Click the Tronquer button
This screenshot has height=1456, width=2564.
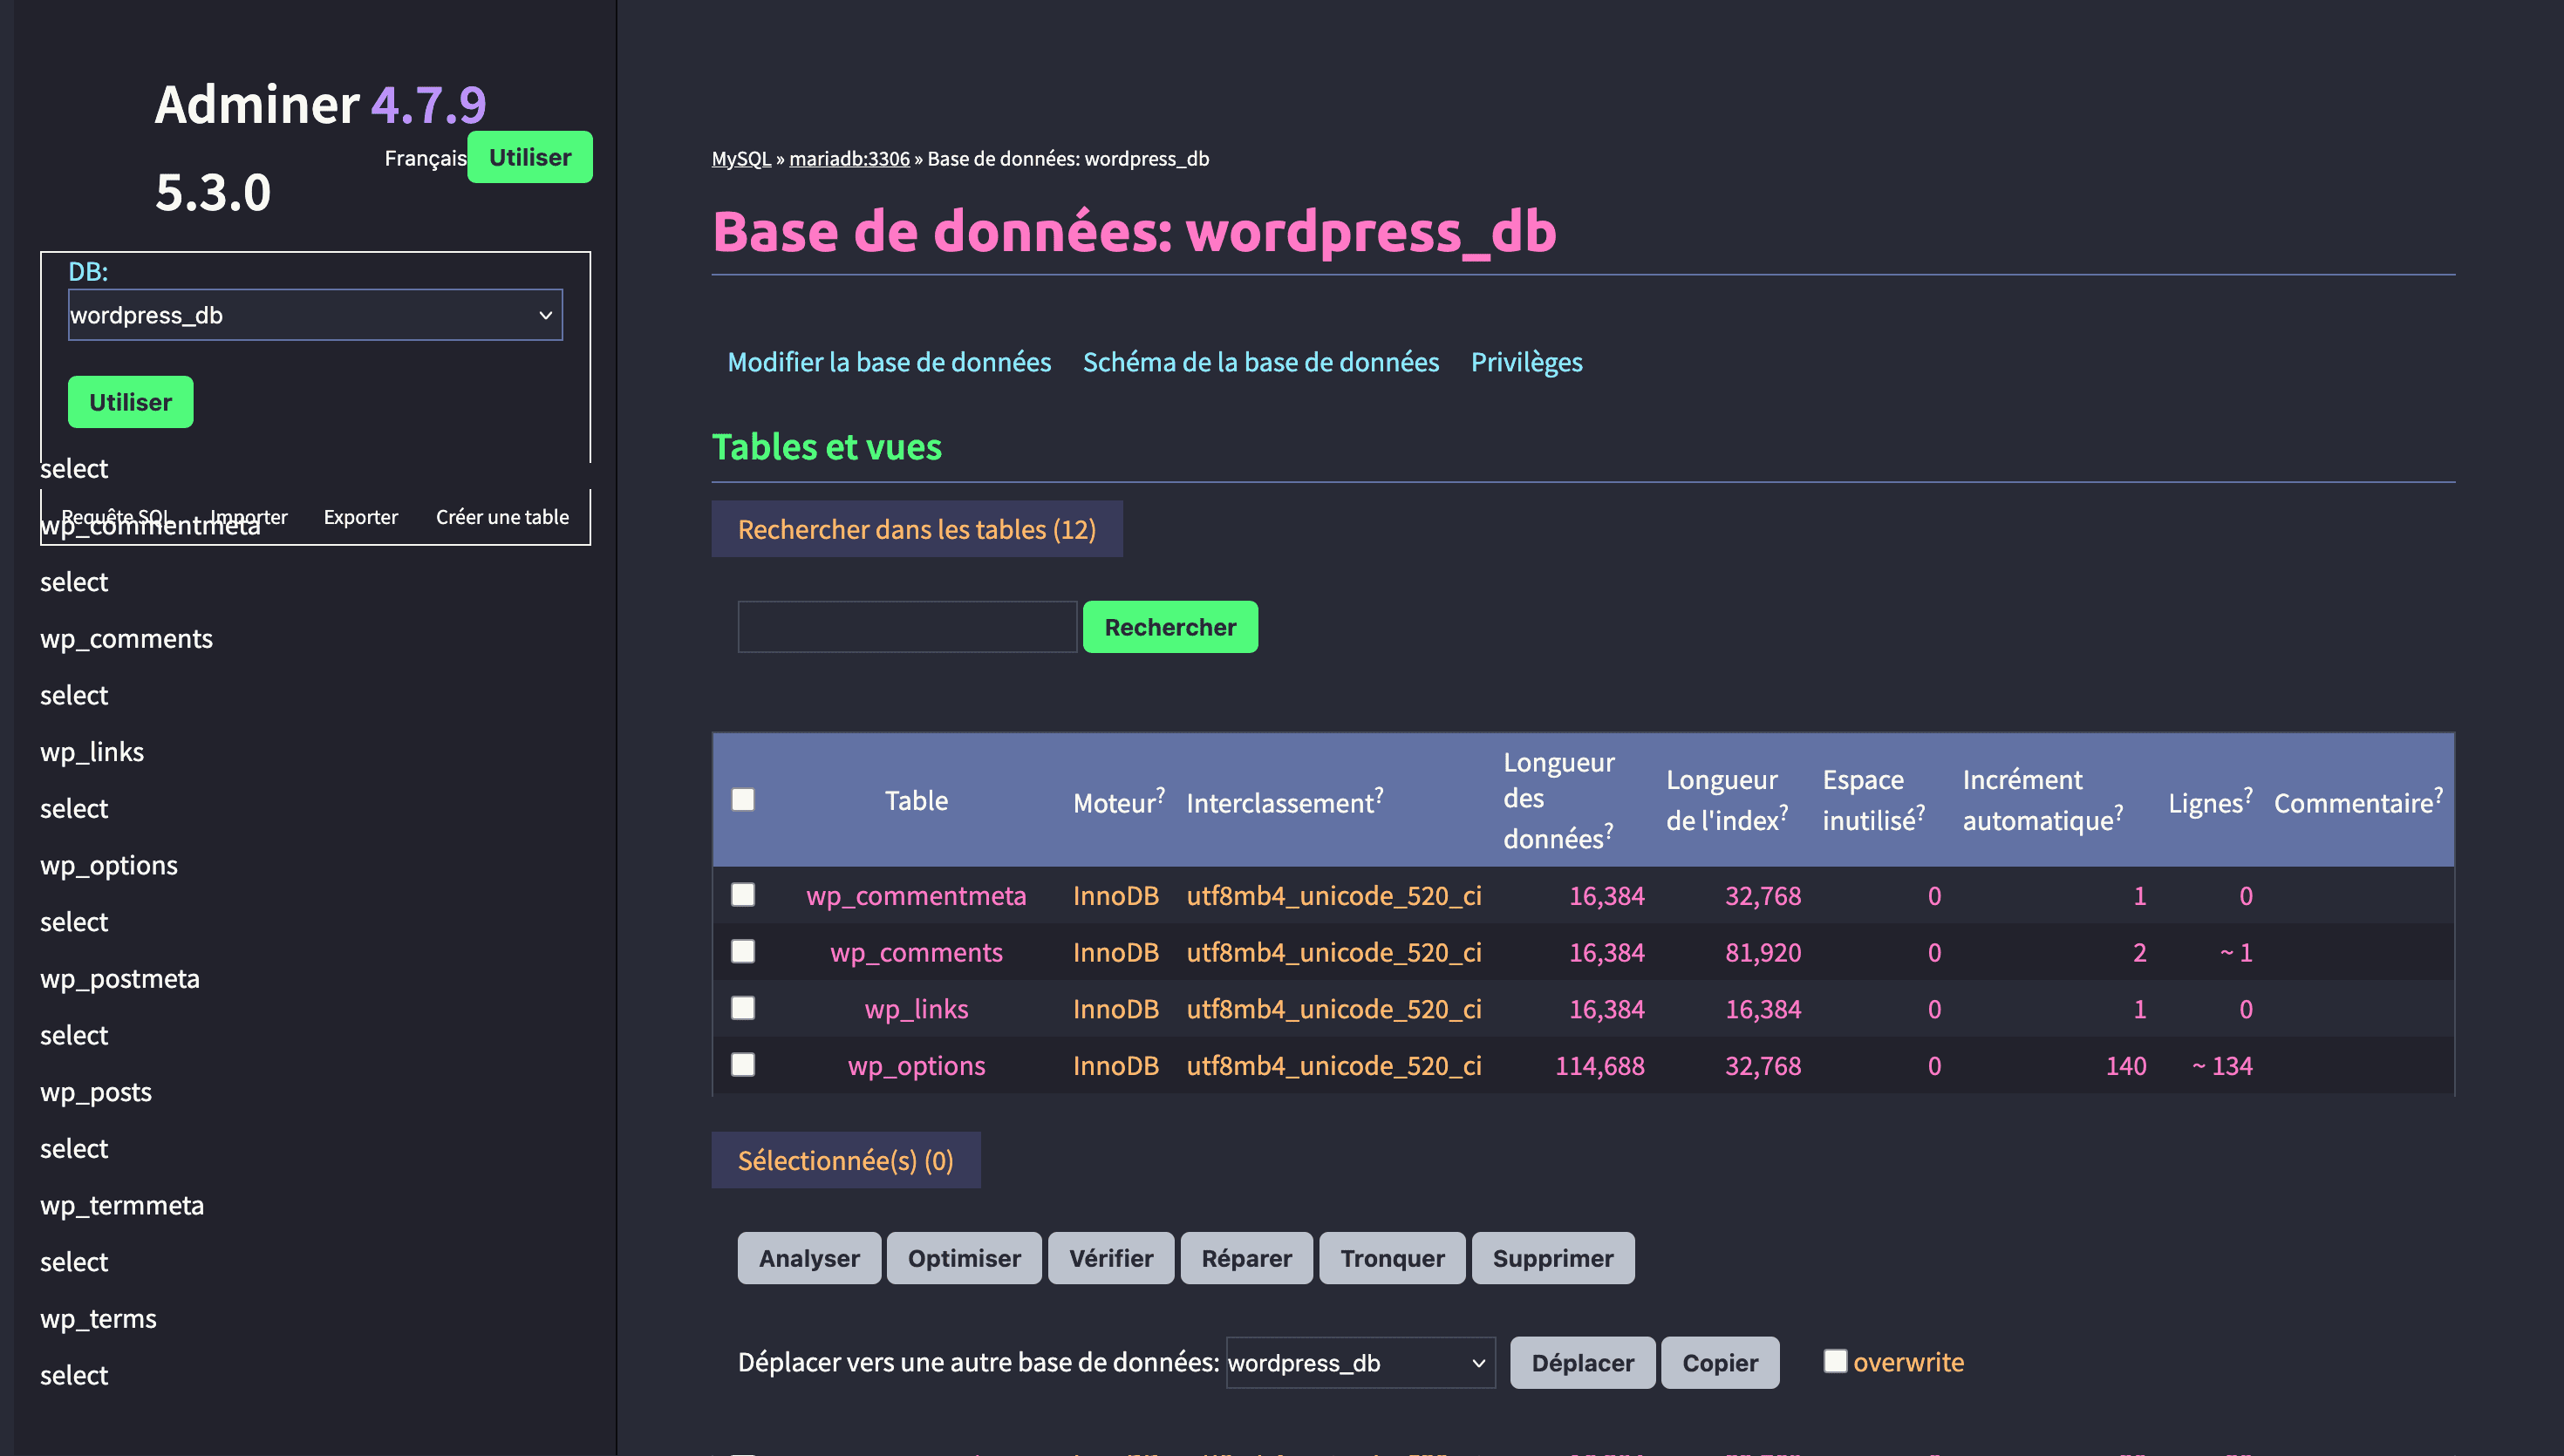(1392, 1258)
